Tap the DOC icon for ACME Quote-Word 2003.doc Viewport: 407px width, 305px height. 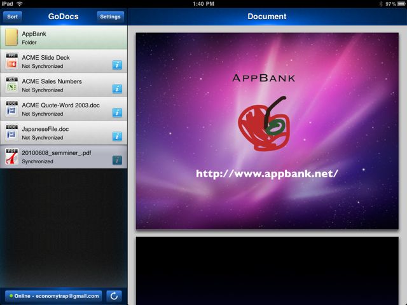pyautogui.click(x=11, y=109)
